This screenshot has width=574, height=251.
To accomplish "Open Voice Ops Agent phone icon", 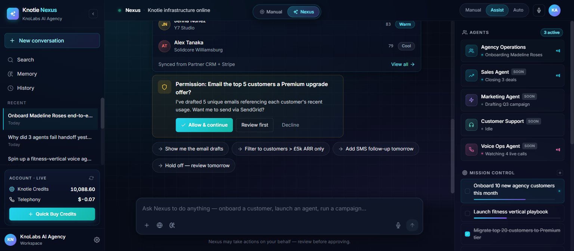I will tap(471, 150).
